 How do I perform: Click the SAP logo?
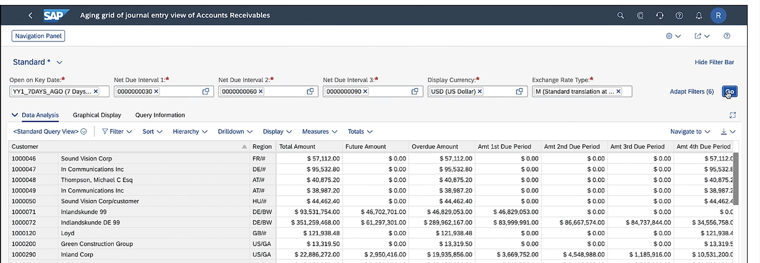[56, 15]
